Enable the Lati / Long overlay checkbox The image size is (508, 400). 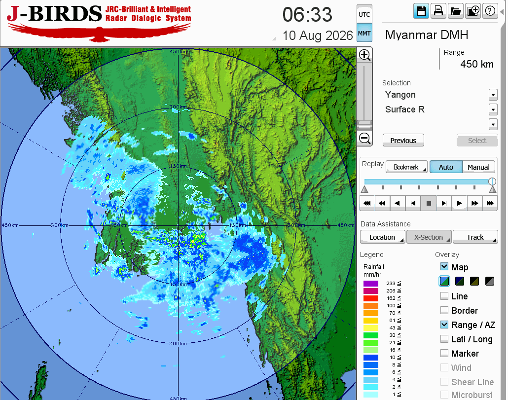(444, 339)
